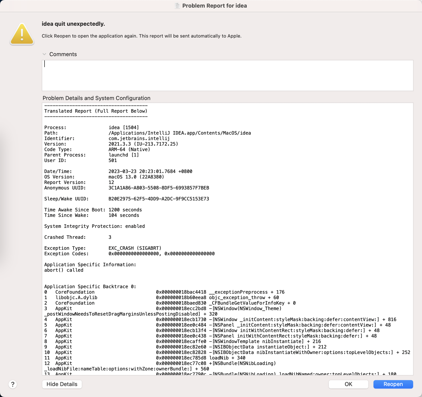Open help with the question mark button
The height and width of the screenshot is (397, 422).
13,384
